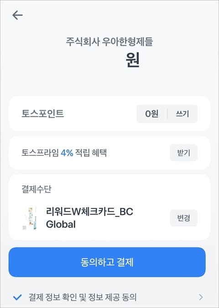The height and width of the screenshot is (308, 219).
Task: Click the Global text under the card name
Action: (x=61, y=224)
